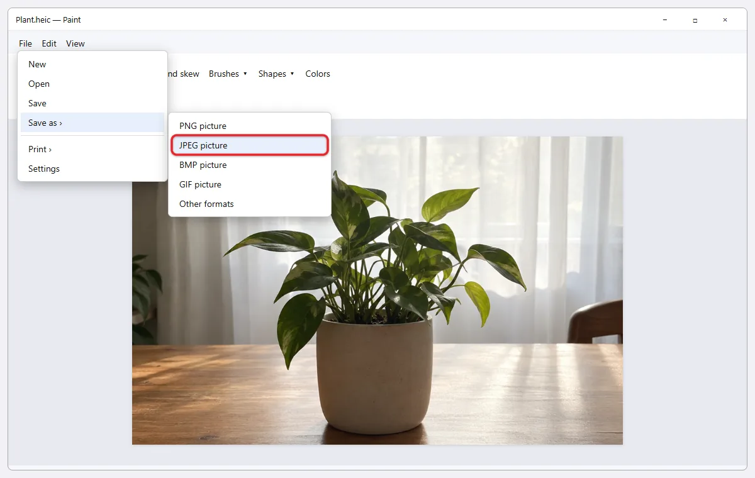Open the Shapes dropdown
The height and width of the screenshot is (478, 755).
coord(276,74)
